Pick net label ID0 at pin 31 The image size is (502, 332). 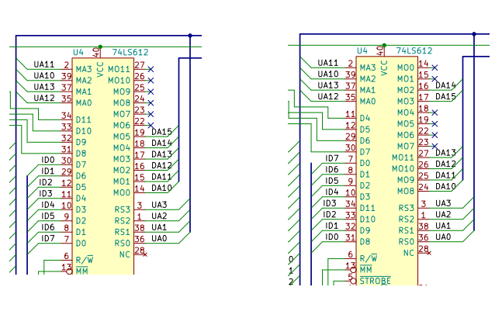332,237
